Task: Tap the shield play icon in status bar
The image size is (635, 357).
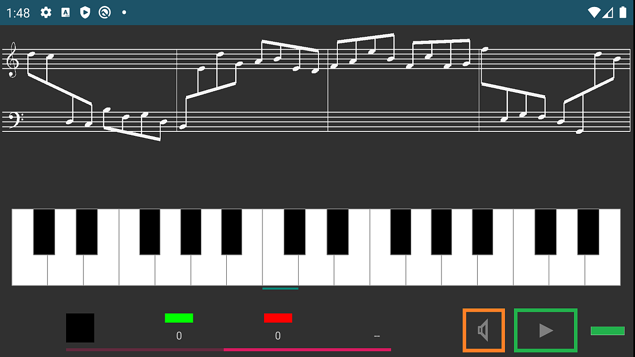Action: point(85,12)
